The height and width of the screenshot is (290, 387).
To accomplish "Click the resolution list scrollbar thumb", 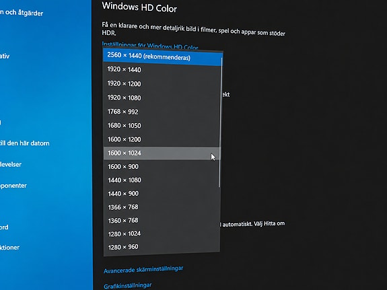I will pos(220,122).
